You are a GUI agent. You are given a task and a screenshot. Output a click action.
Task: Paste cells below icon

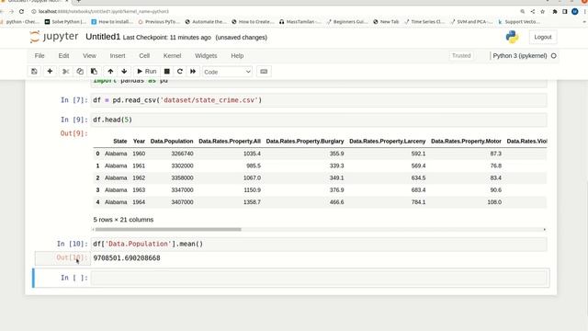[94, 72]
